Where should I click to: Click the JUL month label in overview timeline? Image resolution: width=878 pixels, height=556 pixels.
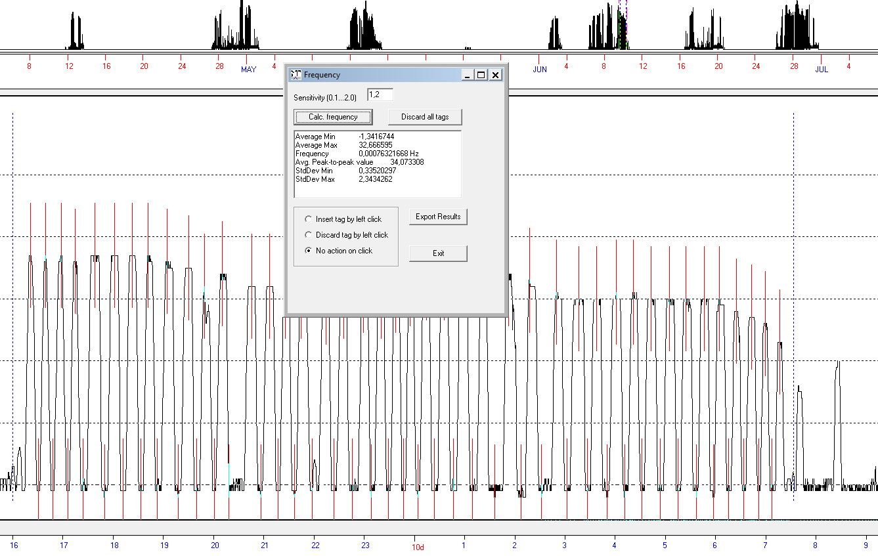click(822, 70)
